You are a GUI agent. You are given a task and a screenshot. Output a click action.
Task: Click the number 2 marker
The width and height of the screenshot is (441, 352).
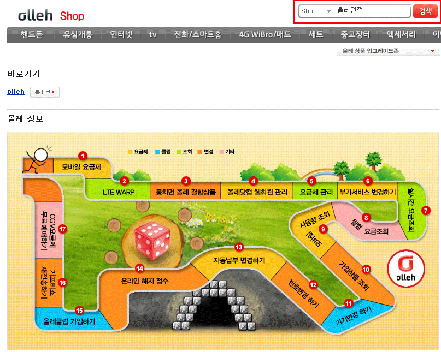pyautogui.click(x=124, y=181)
